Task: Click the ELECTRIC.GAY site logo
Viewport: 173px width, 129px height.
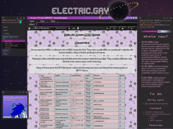Action: (x=80, y=11)
